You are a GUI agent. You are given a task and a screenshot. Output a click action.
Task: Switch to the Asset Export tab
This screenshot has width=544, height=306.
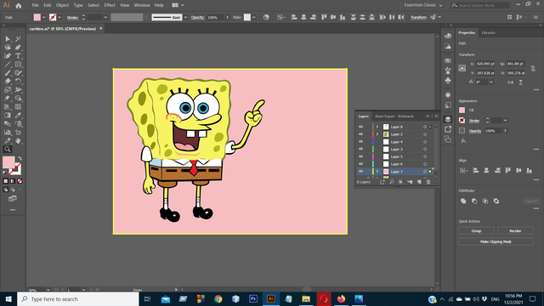(385, 116)
